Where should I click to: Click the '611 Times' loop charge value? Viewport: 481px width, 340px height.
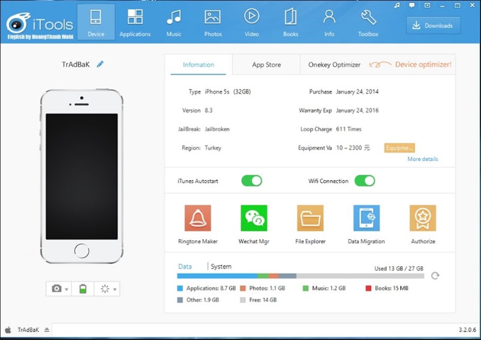point(349,129)
